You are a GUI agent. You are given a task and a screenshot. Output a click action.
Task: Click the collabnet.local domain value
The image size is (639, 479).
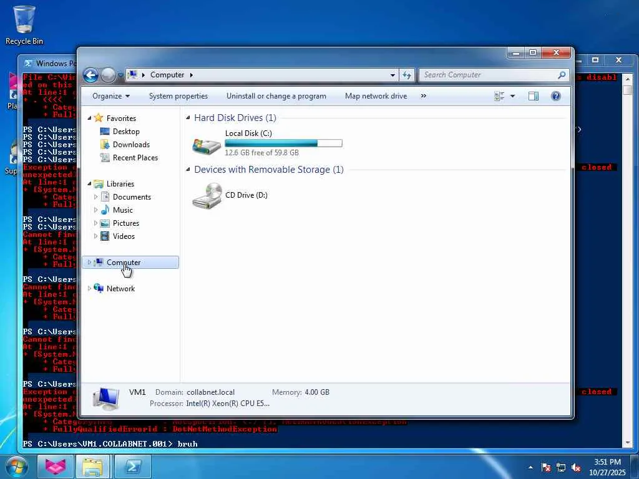pyautogui.click(x=211, y=392)
